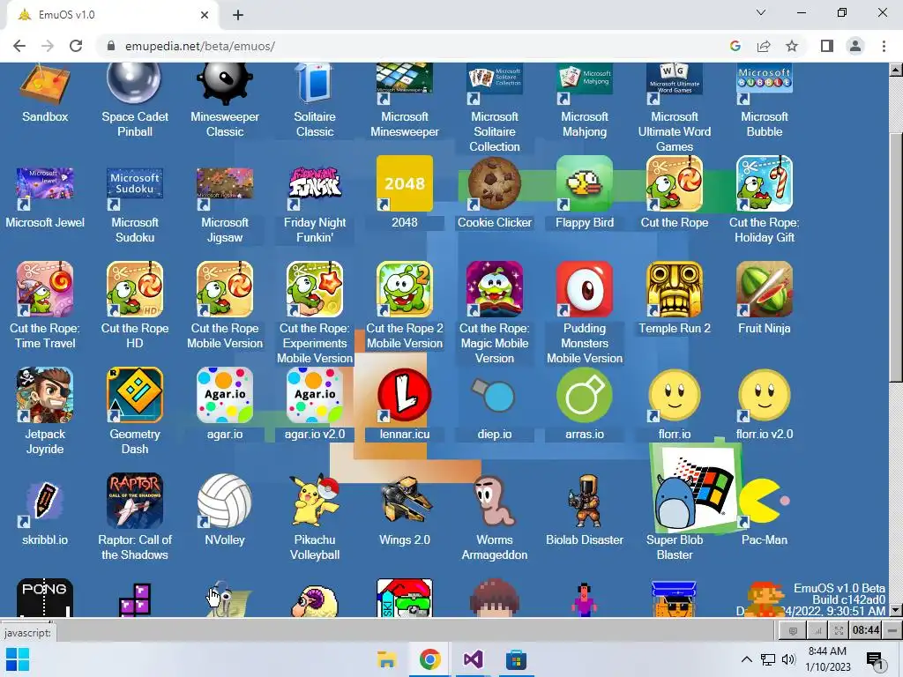
Task: Launch Microsoft Jigsaw
Action: [225, 190]
